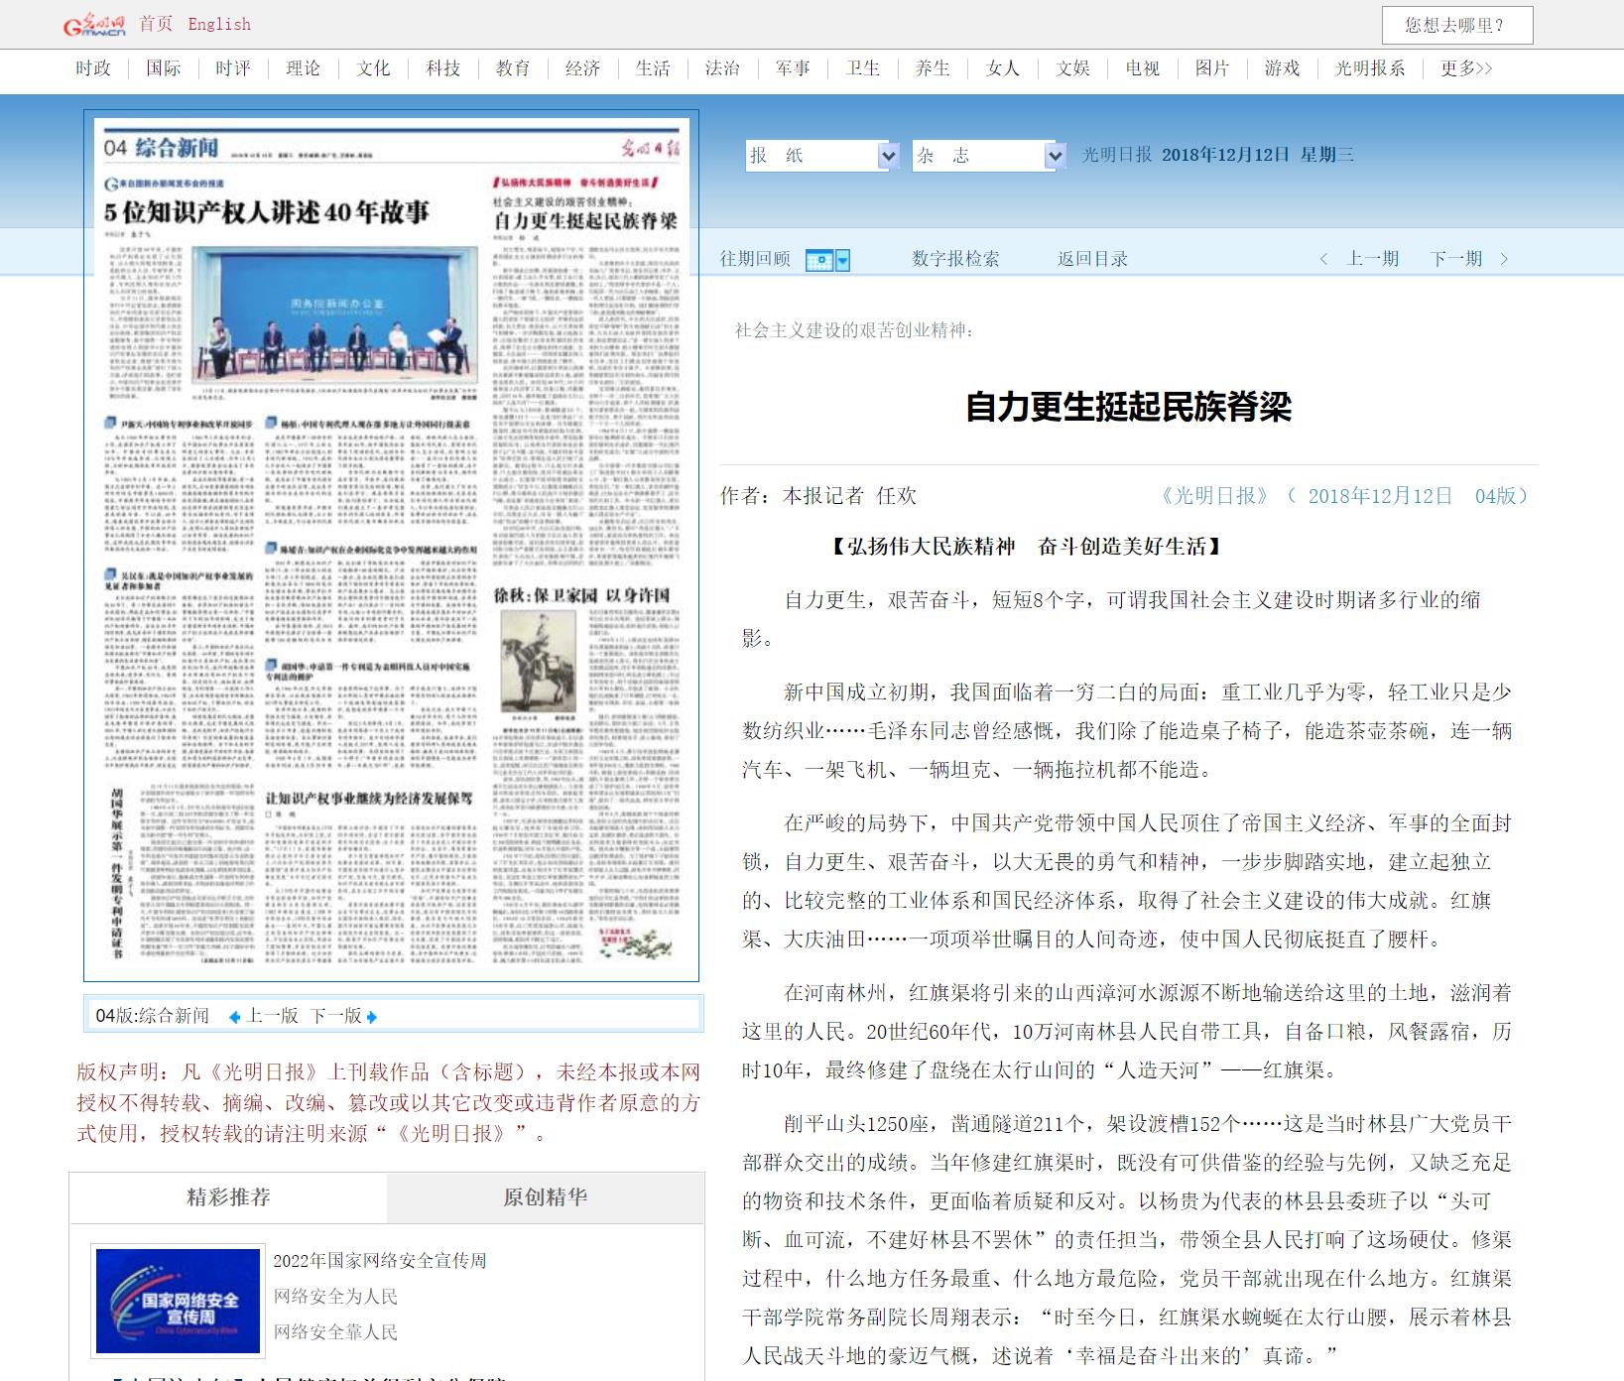
Task: Switch to the 时政 channel
Action: point(91,69)
